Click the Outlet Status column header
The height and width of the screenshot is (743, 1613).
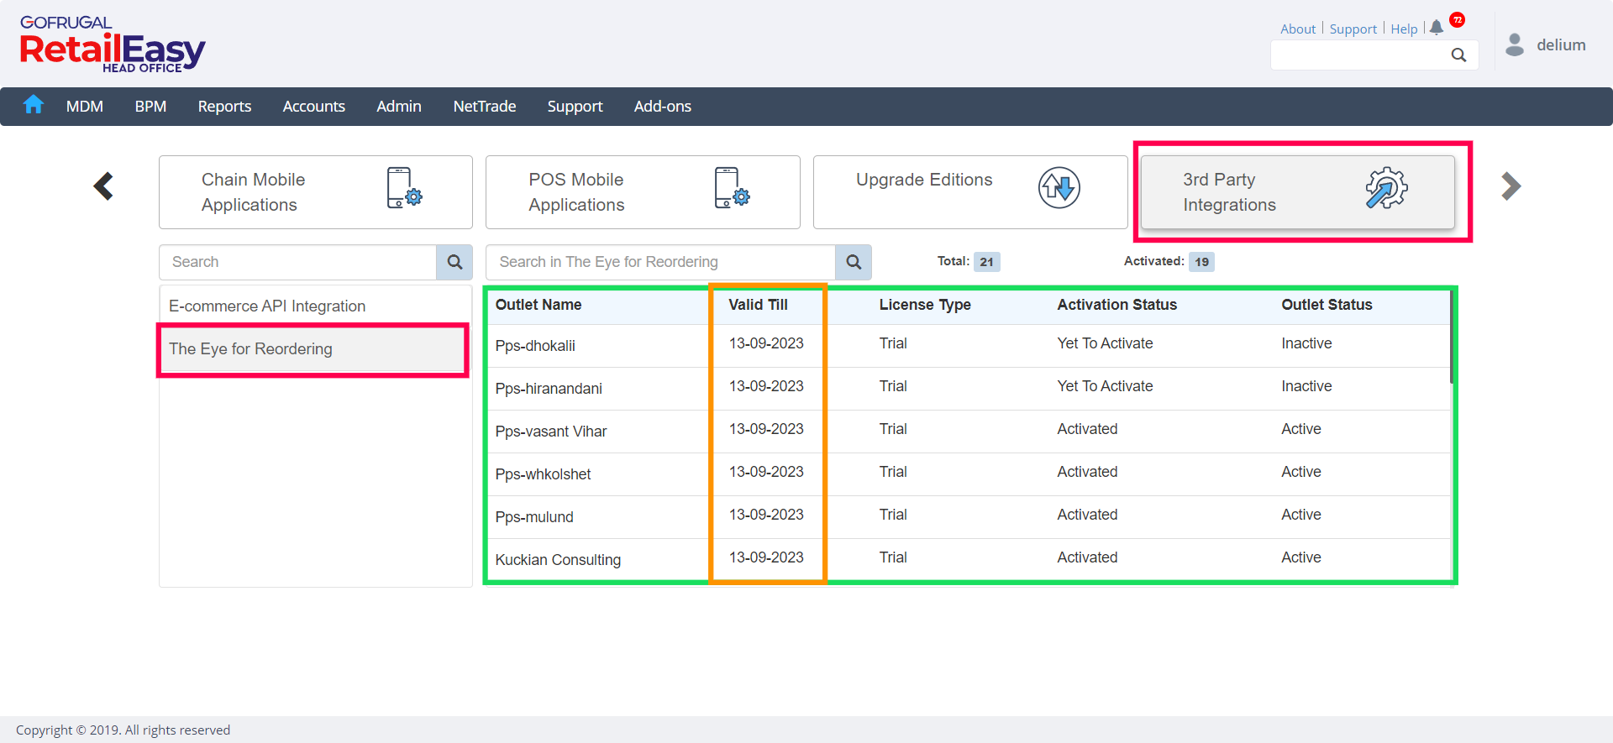1327,305
